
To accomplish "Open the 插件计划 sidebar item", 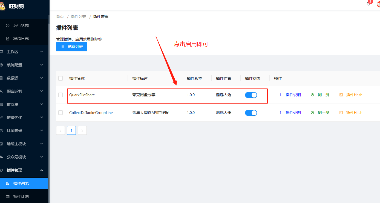I will pyautogui.click(x=21, y=196).
